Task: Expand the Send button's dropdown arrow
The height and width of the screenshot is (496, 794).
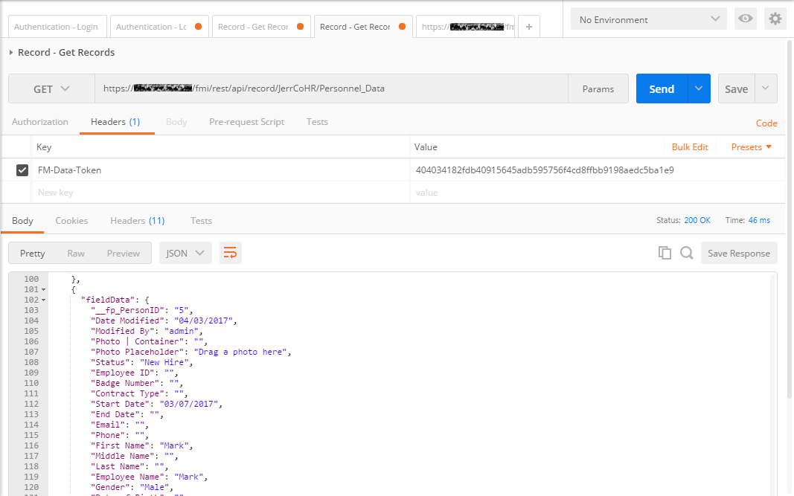Action: tap(698, 88)
